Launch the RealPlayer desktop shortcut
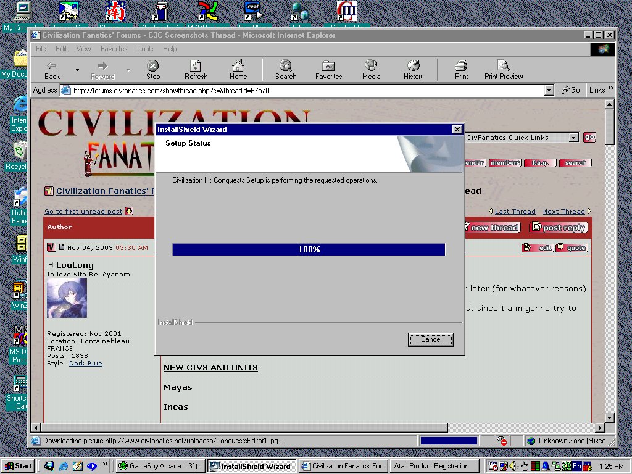Image resolution: width=632 pixels, height=474 pixels. pyautogui.click(x=254, y=14)
